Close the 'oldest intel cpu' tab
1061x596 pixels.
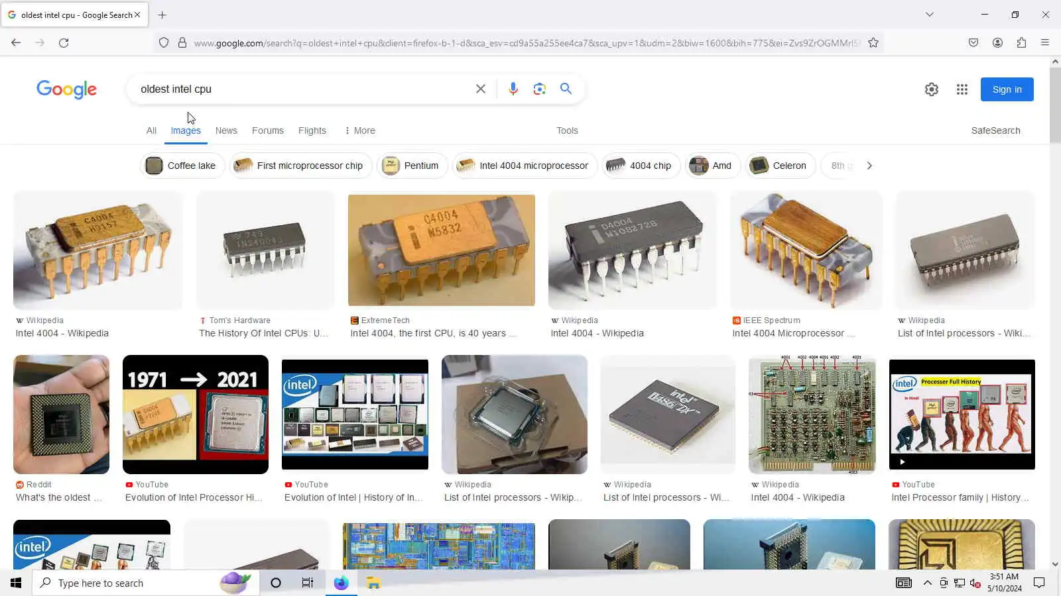point(137,15)
